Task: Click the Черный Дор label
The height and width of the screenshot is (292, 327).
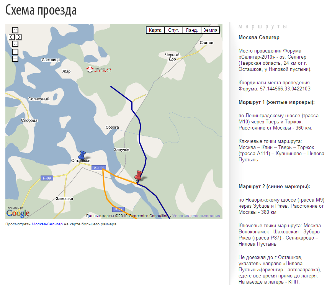Action: (172, 57)
